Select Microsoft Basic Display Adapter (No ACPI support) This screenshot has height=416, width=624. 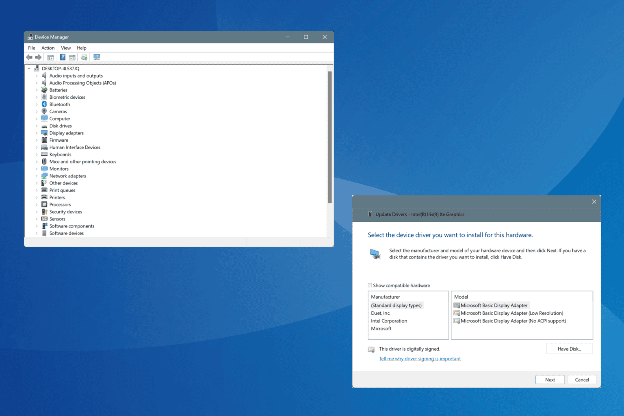pyautogui.click(x=510, y=321)
